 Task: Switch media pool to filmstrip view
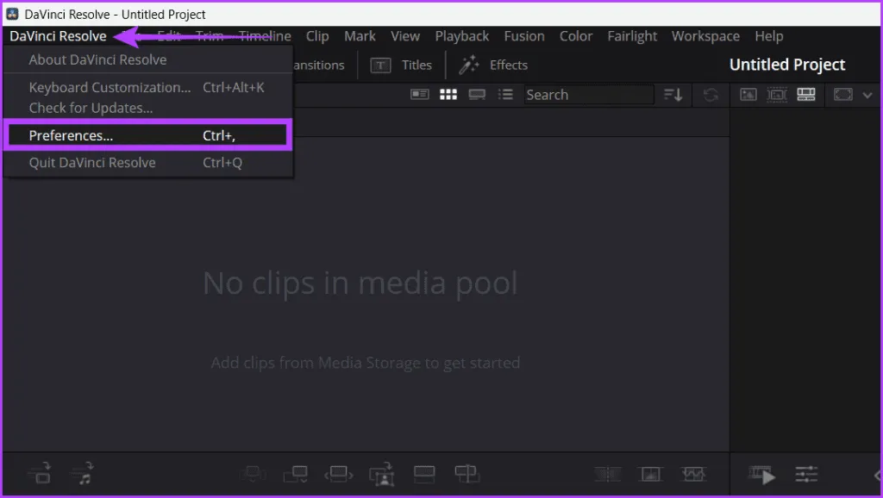click(x=477, y=95)
